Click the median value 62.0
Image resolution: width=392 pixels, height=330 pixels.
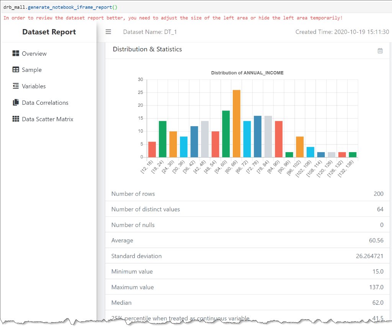[378, 303]
